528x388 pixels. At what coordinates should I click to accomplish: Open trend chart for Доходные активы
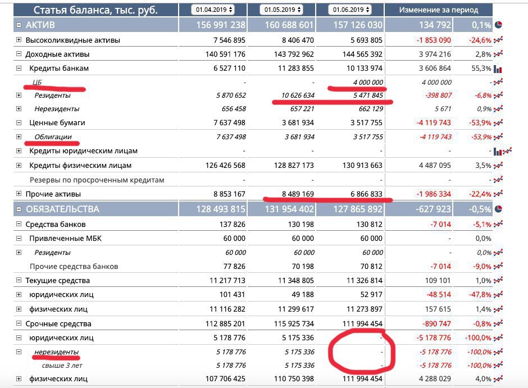pyautogui.click(x=498, y=54)
